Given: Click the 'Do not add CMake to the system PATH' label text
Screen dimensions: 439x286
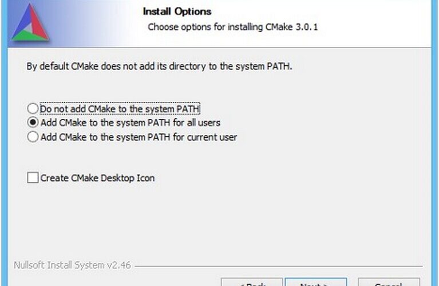Looking at the screenshot, I should (120, 109).
